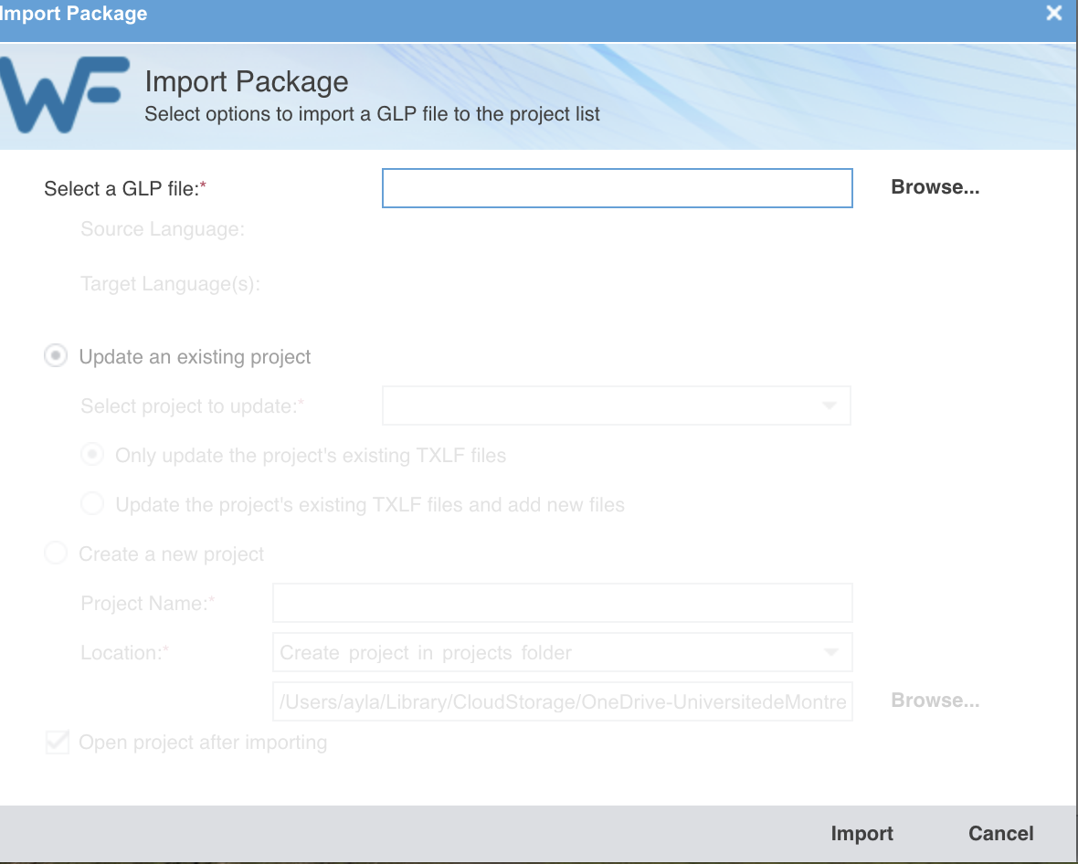Browse for a GLP file
This screenshot has height=864, width=1078.
click(x=935, y=187)
